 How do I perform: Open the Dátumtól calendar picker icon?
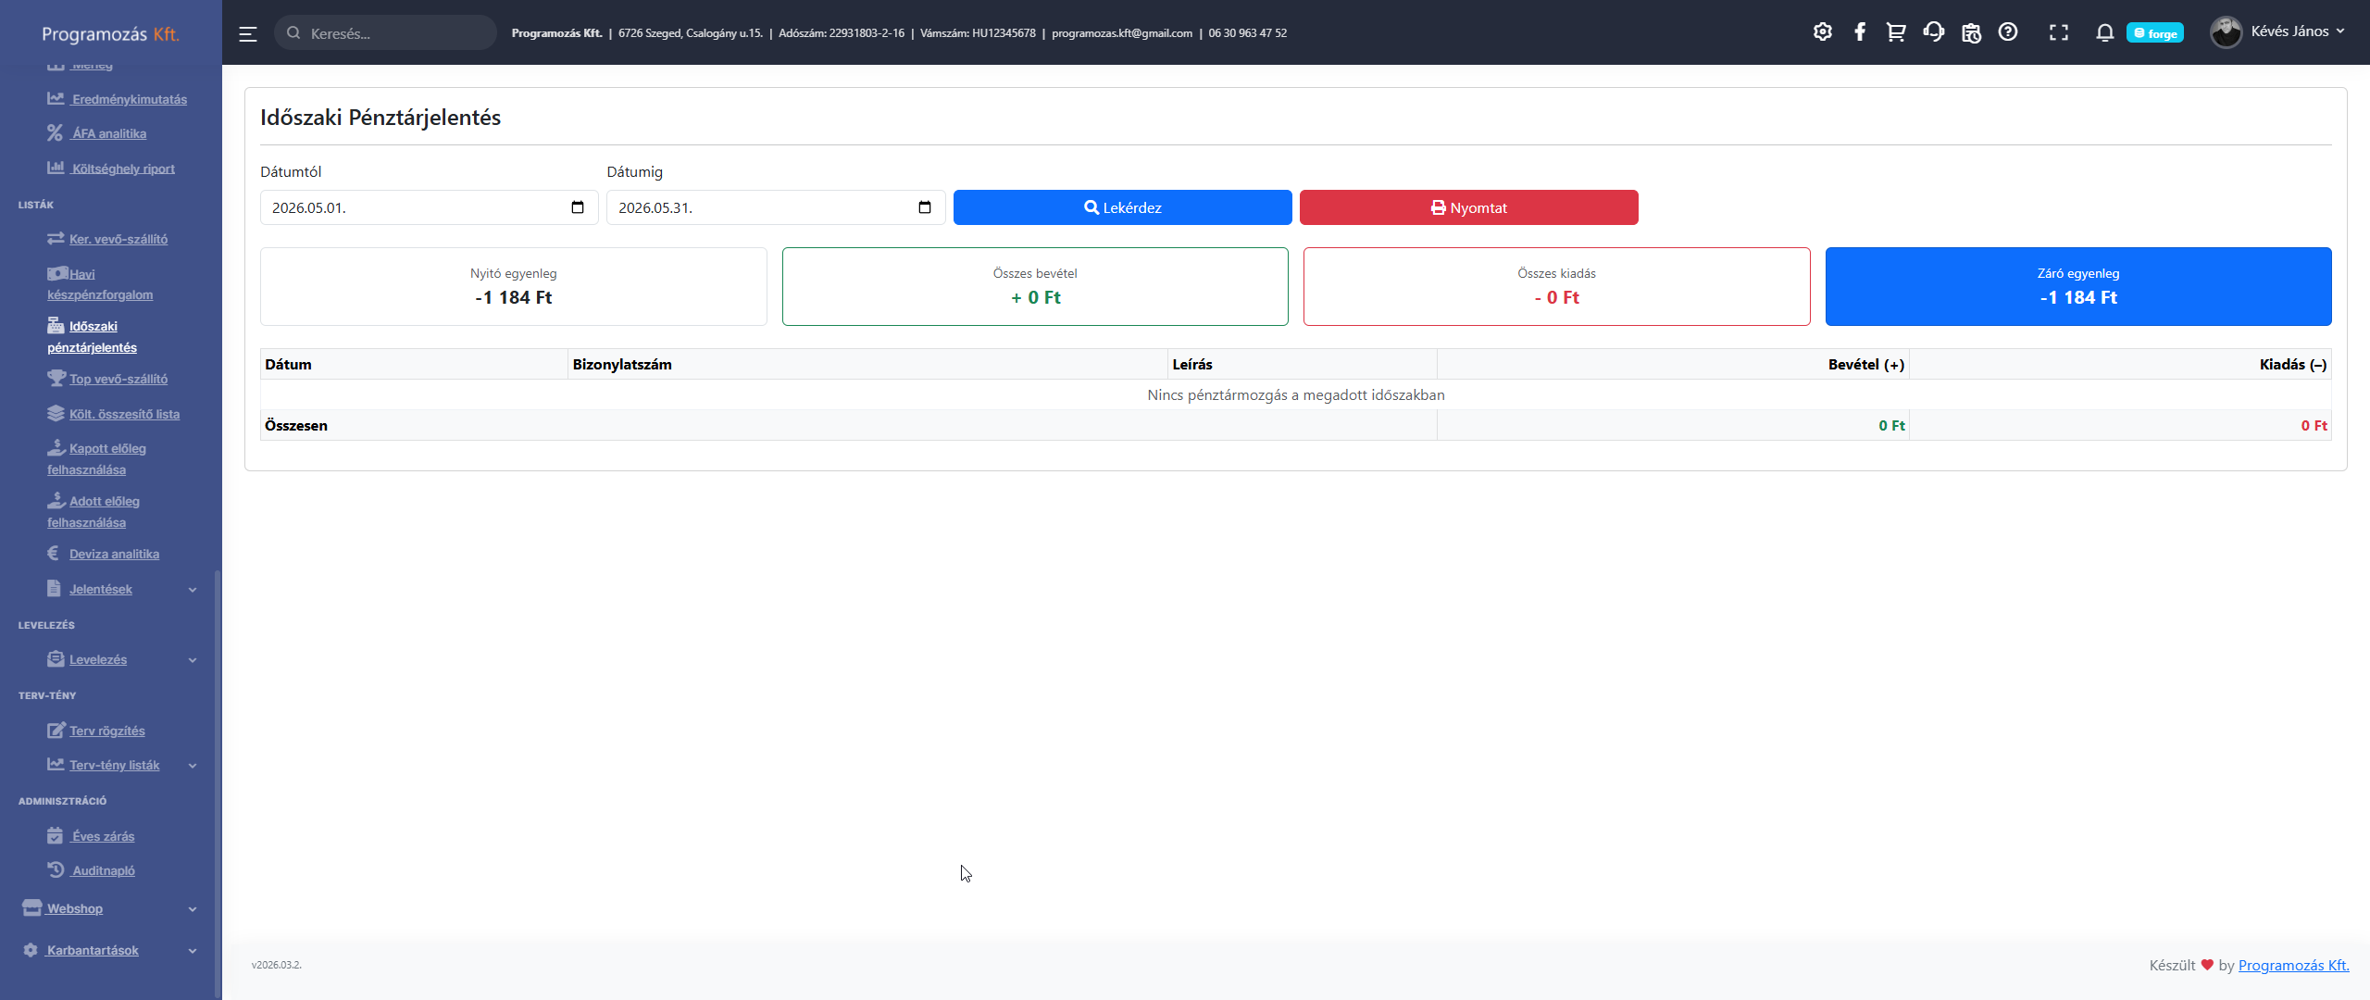[x=578, y=207]
